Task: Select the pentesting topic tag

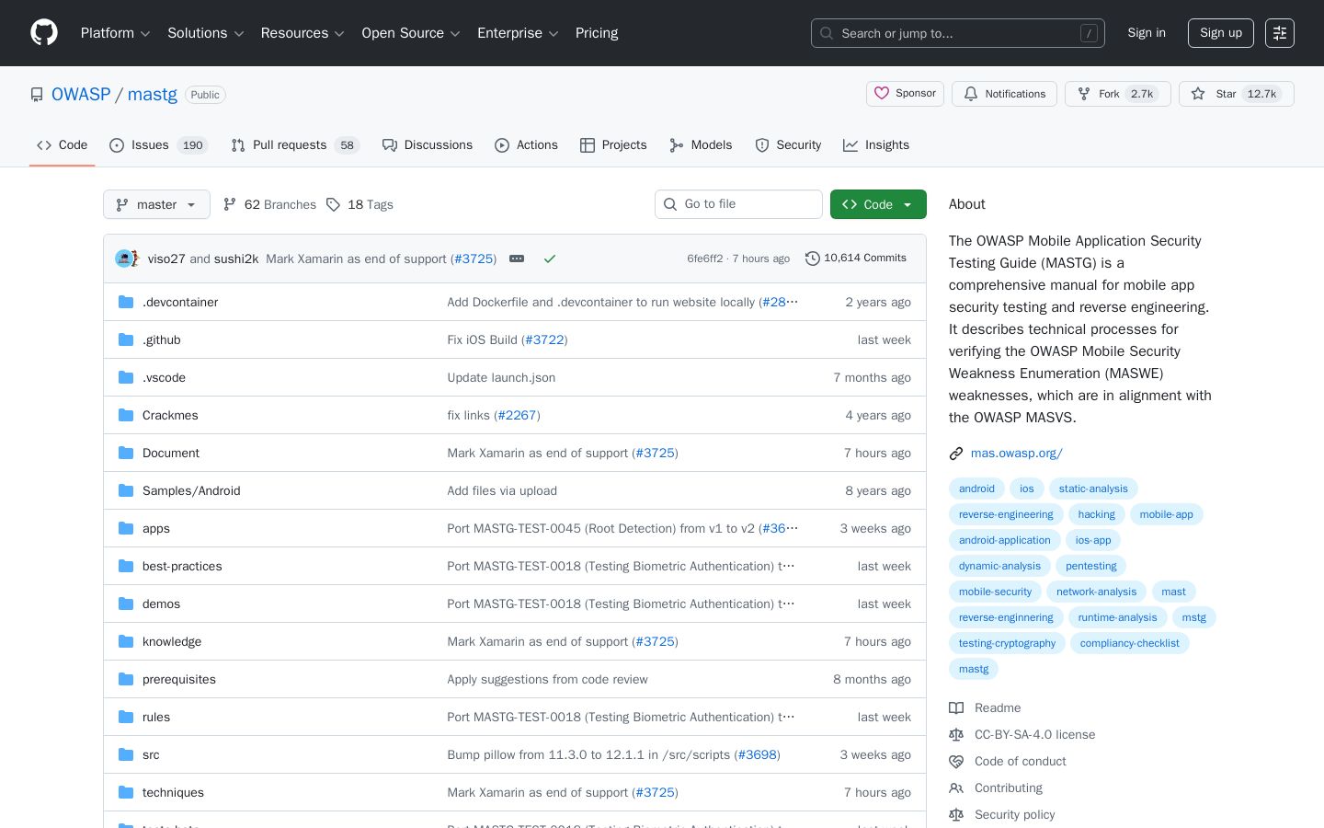Action: coord(1090,566)
